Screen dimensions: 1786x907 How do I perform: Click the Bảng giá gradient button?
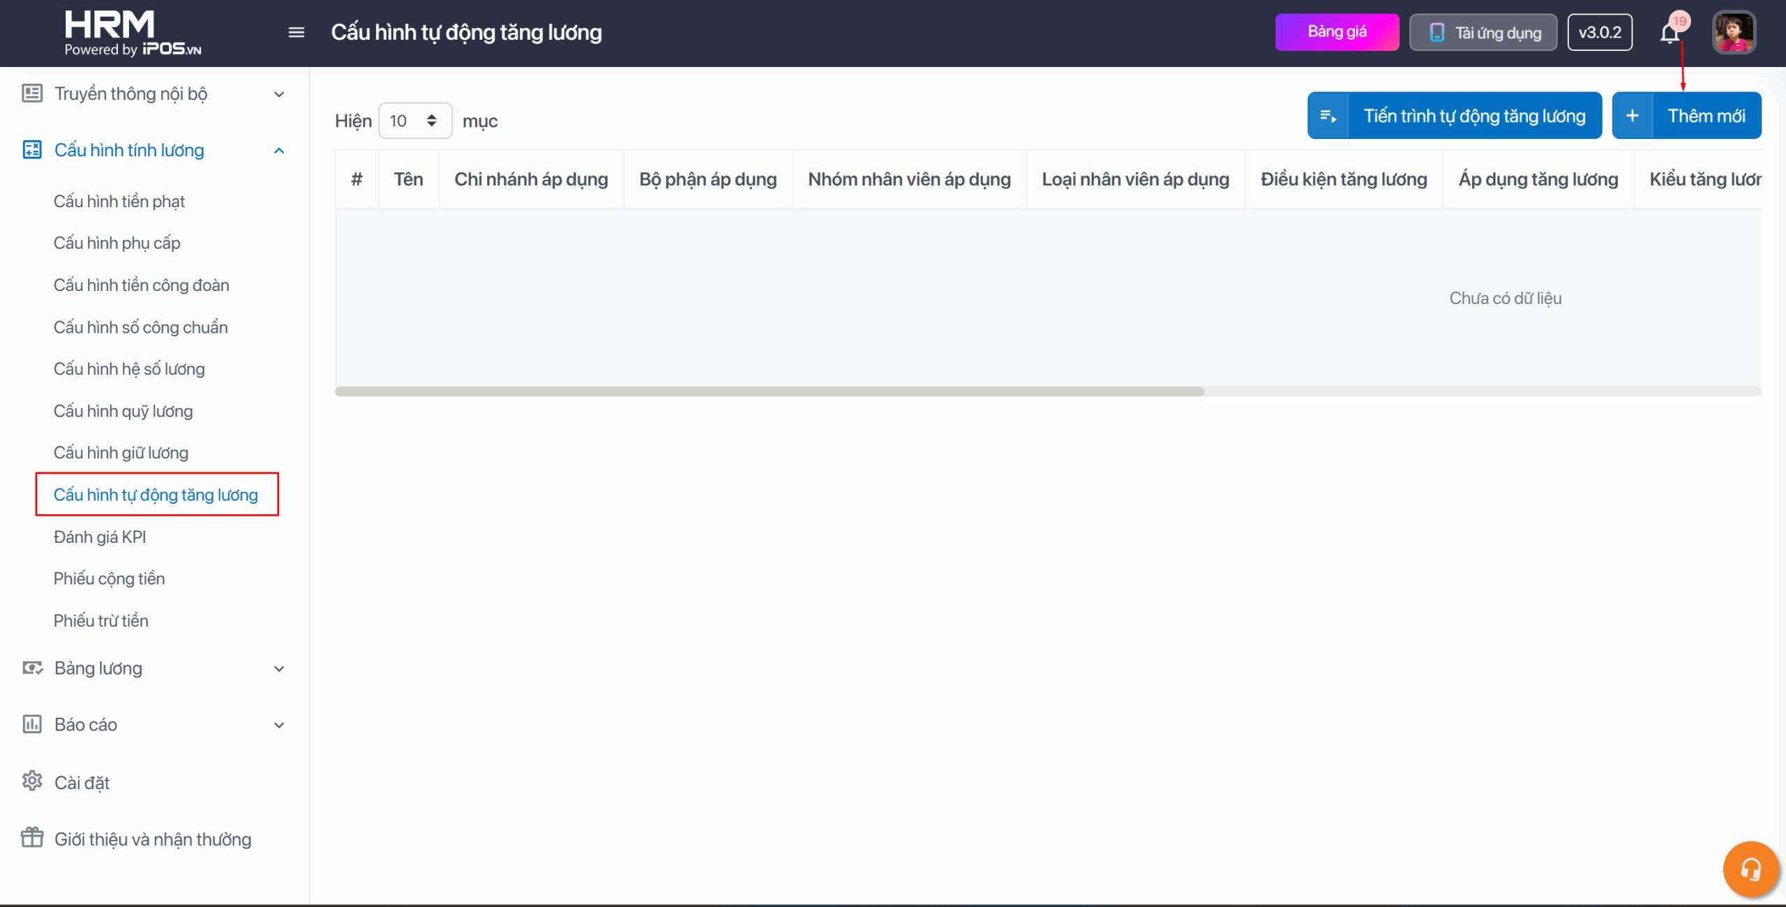[x=1337, y=32]
